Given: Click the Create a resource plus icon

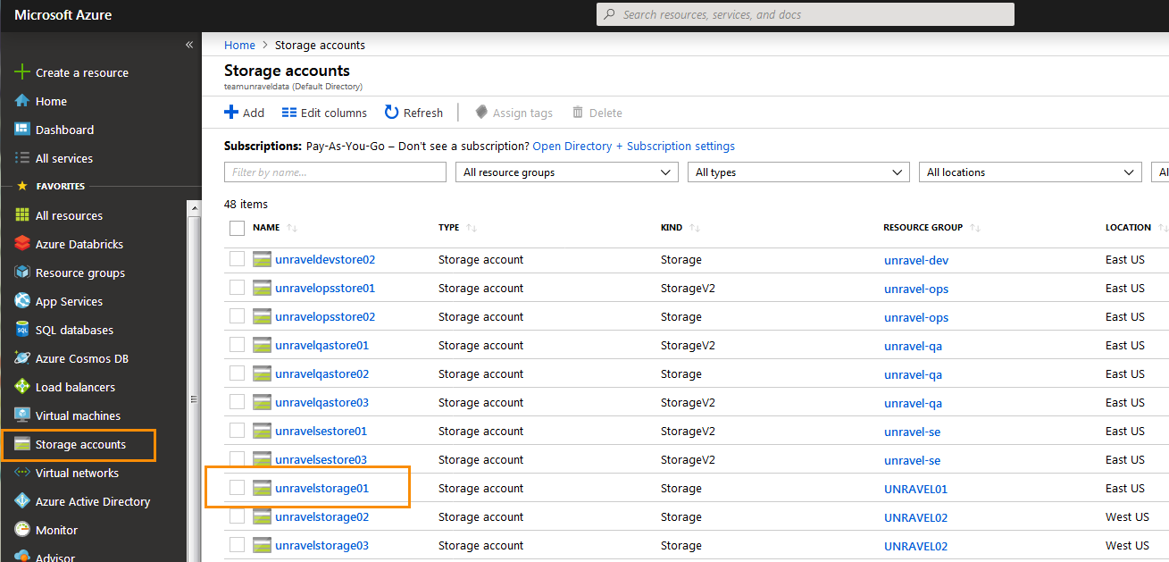Looking at the screenshot, I should click(22, 72).
